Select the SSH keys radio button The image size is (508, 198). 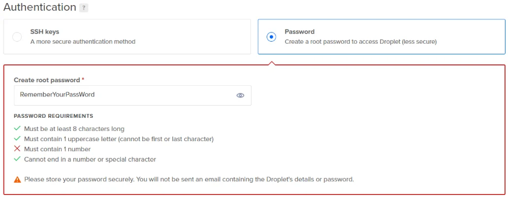[x=17, y=37]
